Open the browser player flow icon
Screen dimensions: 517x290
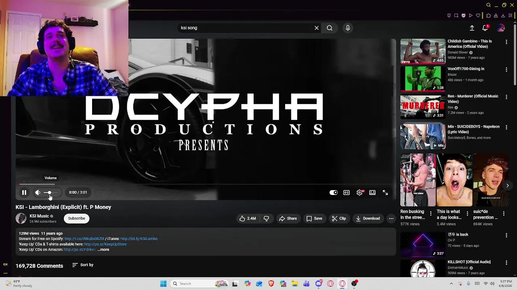471,16
